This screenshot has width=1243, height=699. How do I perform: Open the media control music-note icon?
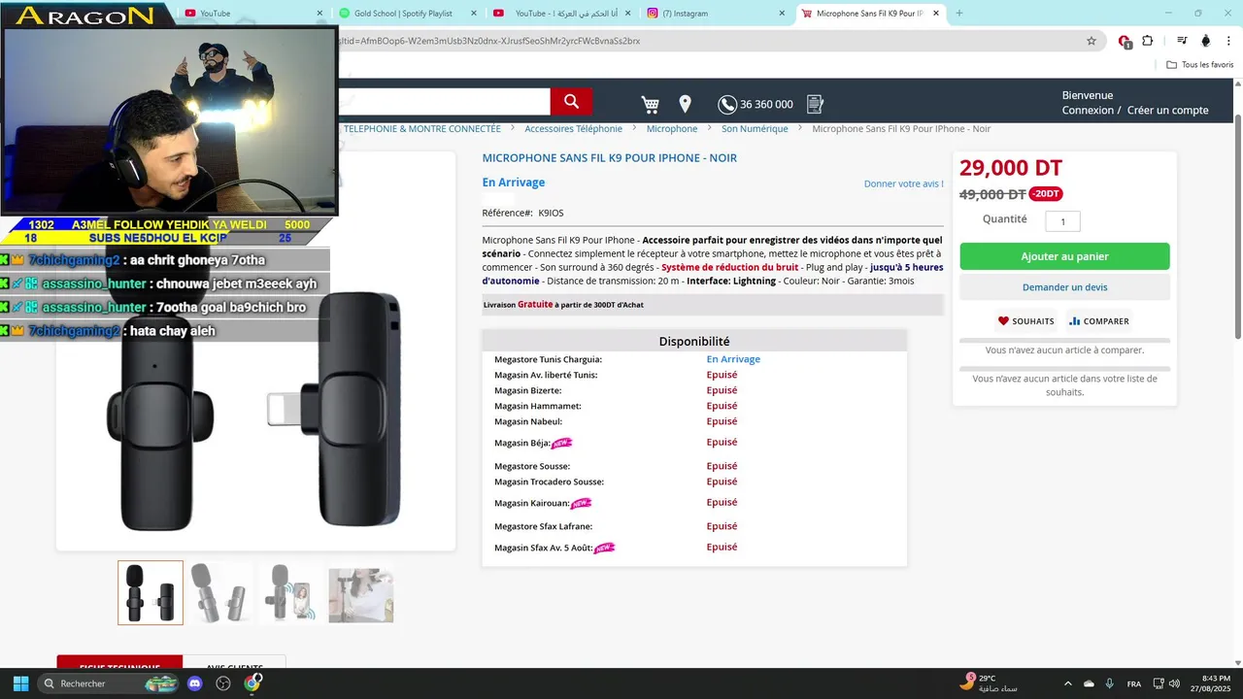click(x=1182, y=41)
